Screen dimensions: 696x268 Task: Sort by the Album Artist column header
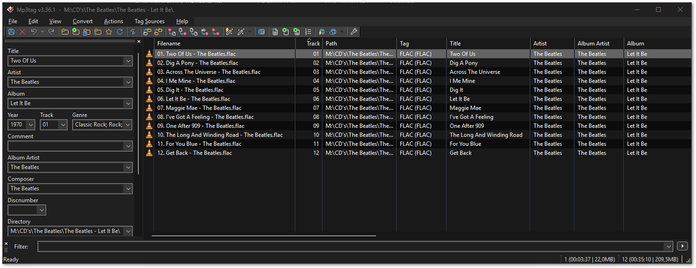click(599, 43)
